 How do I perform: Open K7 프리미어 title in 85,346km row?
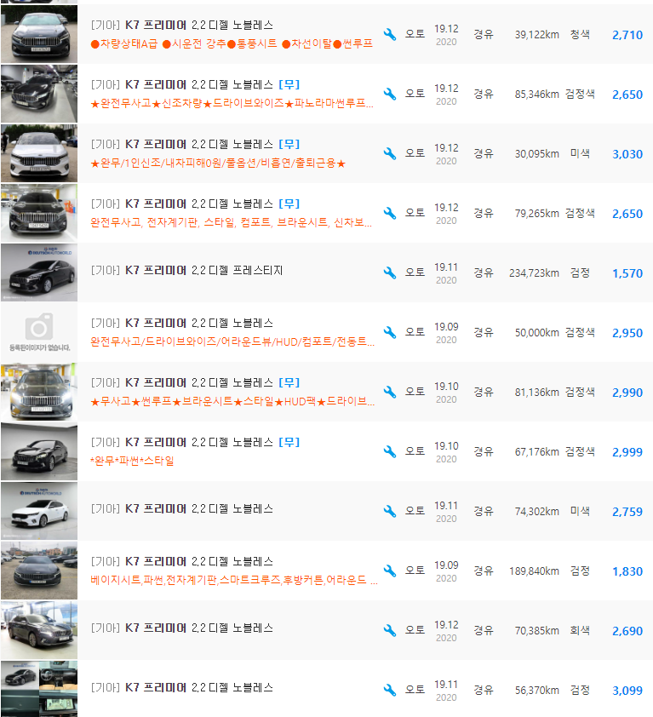click(182, 84)
